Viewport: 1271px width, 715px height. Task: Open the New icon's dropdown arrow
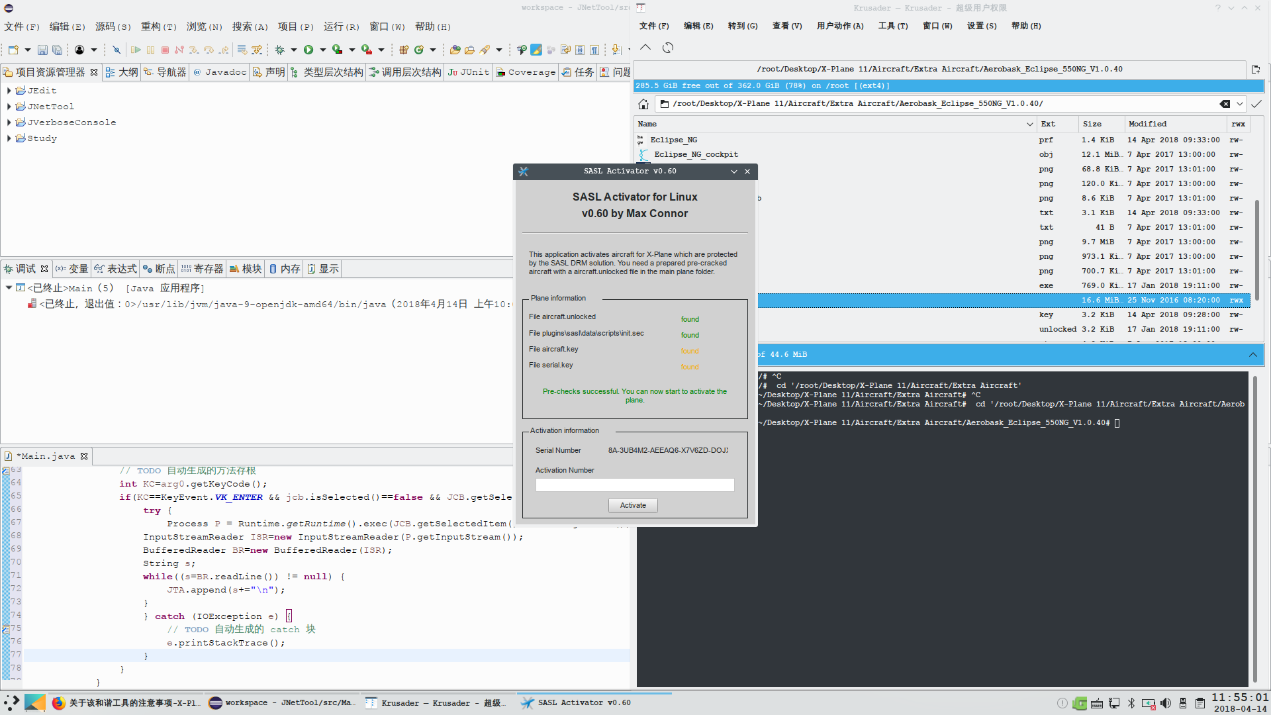pyautogui.click(x=28, y=50)
